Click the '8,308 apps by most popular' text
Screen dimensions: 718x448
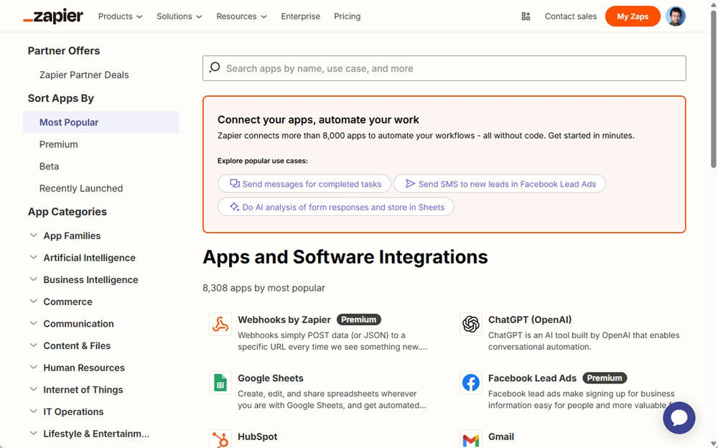pyautogui.click(x=264, y=288)
